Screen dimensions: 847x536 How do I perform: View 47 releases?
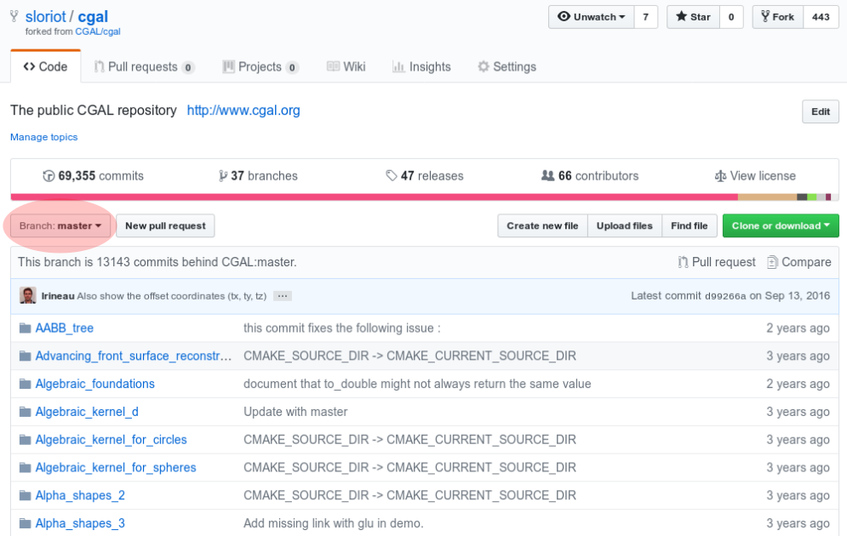point(425,176)
